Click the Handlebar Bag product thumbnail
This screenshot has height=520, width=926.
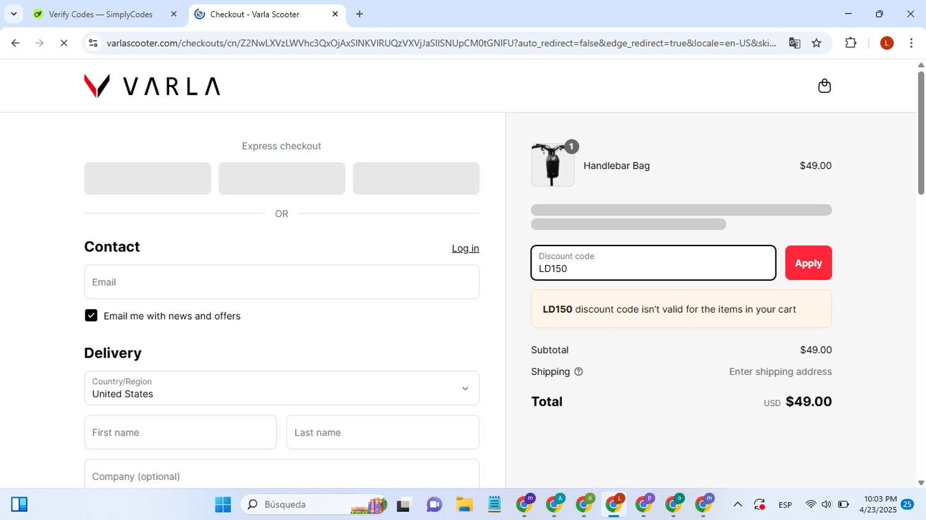tap(553, 165)
